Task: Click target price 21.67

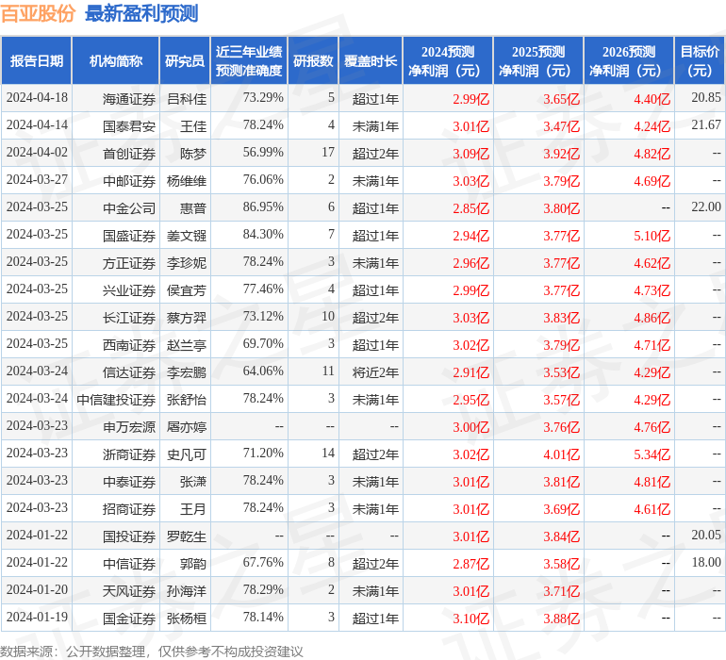Action: [x=706, y=124]
